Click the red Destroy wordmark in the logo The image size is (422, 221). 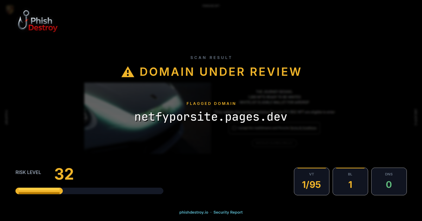click(x=43, y=27)
